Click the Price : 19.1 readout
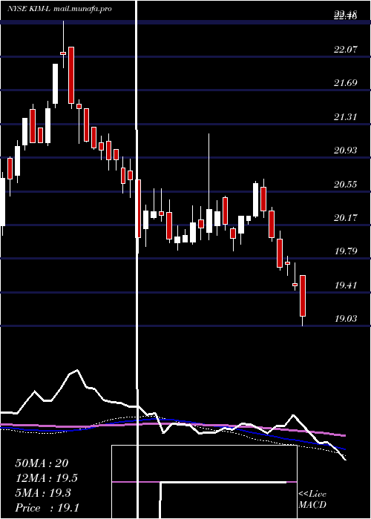The width and height of the screenshot is (371, 519). (x=47, y=508)
